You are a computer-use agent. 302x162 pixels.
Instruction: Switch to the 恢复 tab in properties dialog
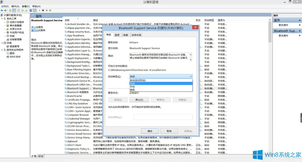click(x=126, y=35)
